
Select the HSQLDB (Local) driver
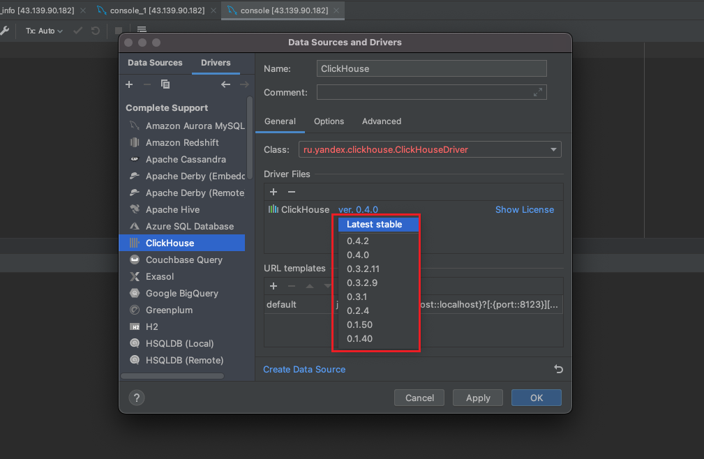tap(183, 344)
